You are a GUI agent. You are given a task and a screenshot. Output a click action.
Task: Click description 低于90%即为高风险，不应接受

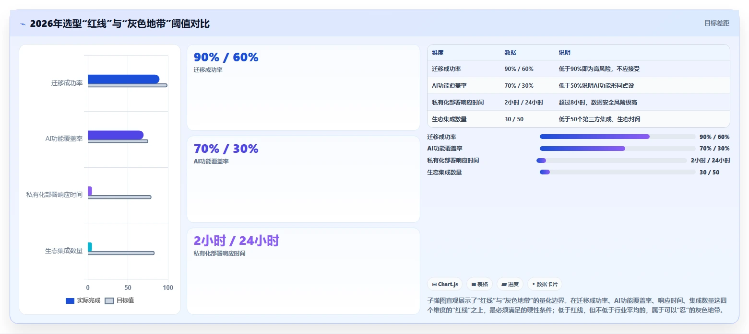(599, 69)
